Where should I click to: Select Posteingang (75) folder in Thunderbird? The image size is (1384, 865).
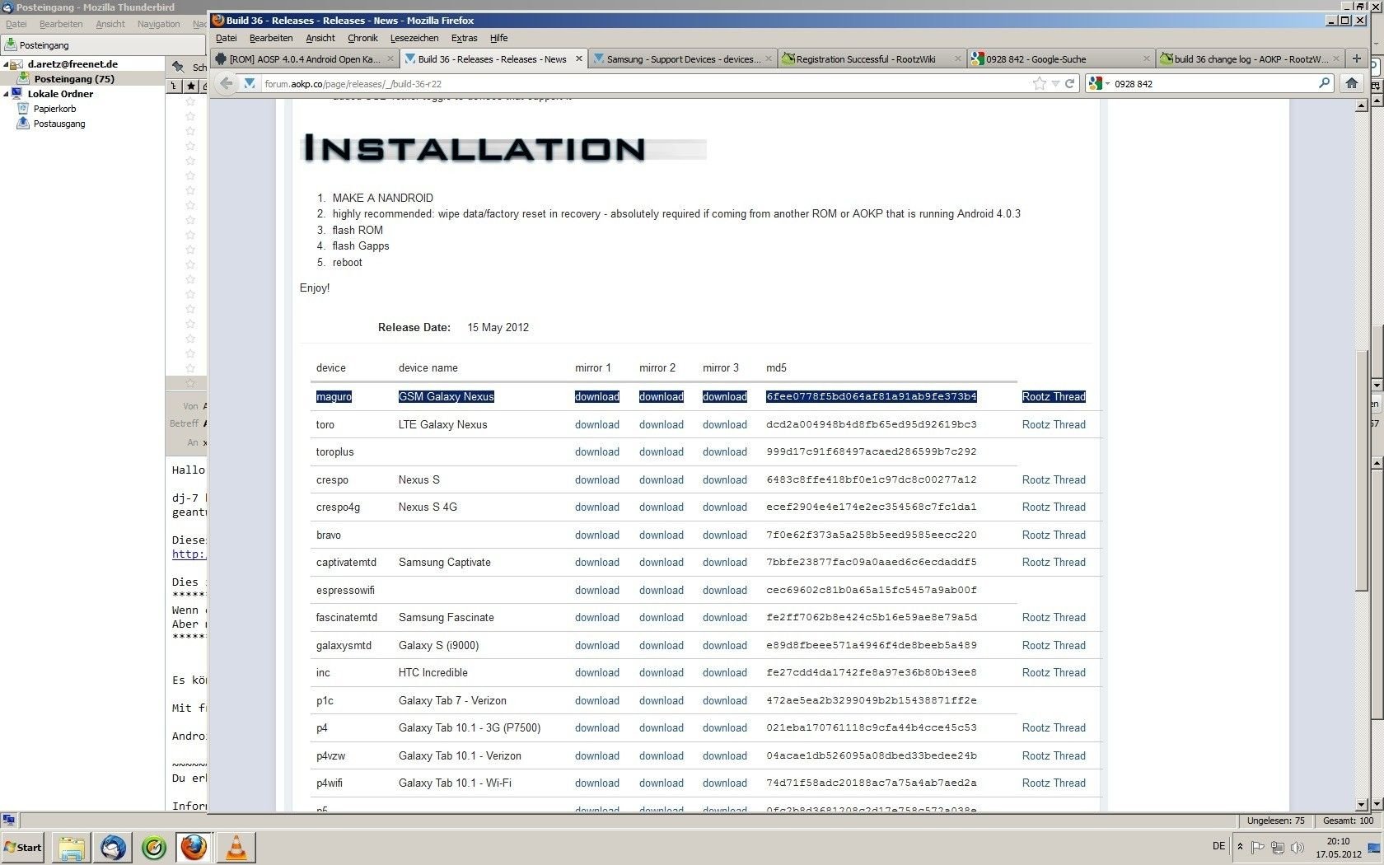[x=74, y=79]
